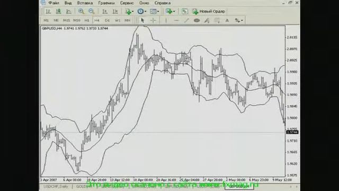Viewport: 339px width, 191px height.
Task: Expand the new chart dropdown arrow
Action: tap(174, 12)
